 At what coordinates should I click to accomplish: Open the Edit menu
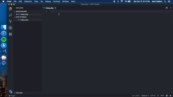[20, 1]
